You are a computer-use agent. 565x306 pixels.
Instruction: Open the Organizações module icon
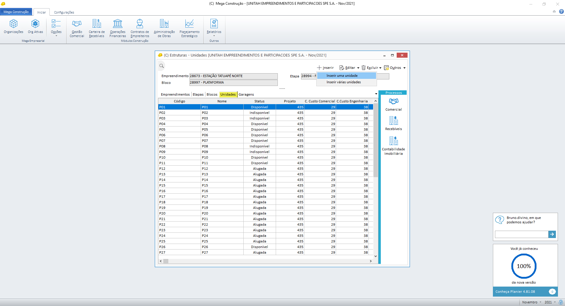14,24
